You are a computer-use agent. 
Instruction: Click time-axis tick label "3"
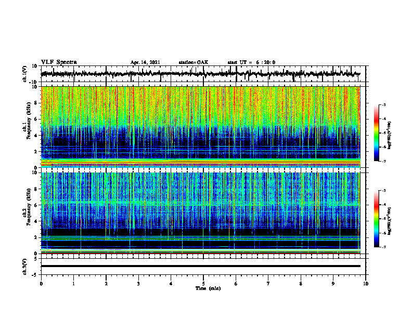coord(138,284)
